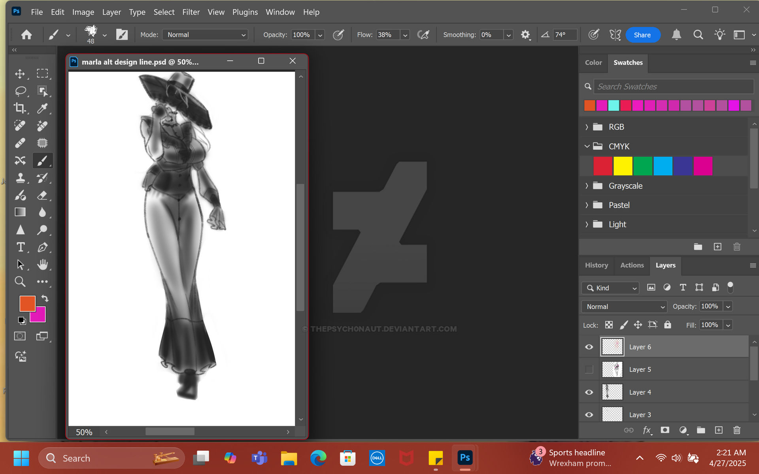The image size is (759, 474).
Task: Toggle lock transparent pixels
Action: click(x=609, y=325)
